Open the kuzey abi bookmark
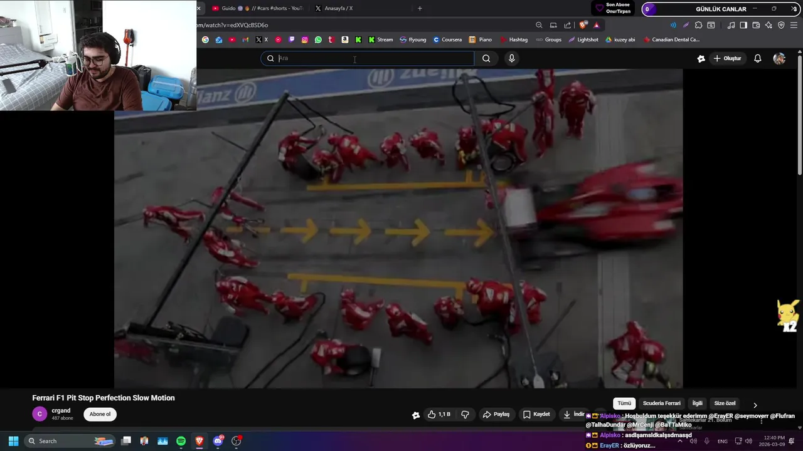The width and height of the screenshot is (803, 451). [620, 39]
